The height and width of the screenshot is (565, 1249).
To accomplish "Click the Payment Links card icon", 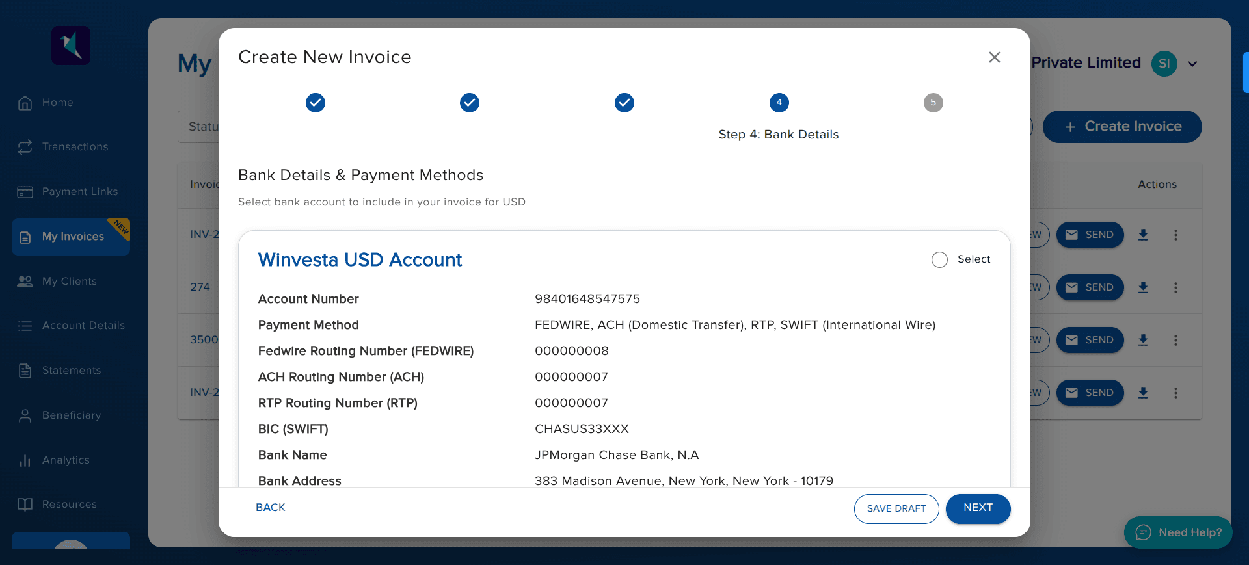I will click(x=25, y=192).
